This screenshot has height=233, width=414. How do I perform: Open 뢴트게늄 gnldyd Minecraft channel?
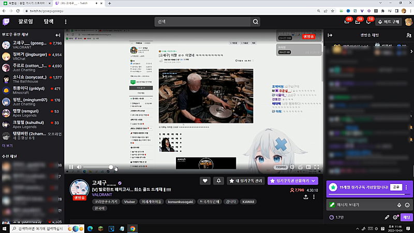pyautogui.click(x=32, y=90)
